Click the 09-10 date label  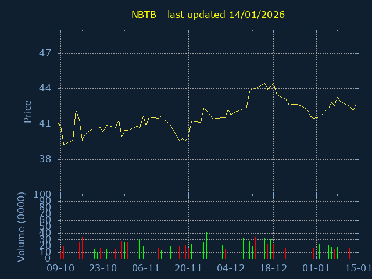coord(60,269)
